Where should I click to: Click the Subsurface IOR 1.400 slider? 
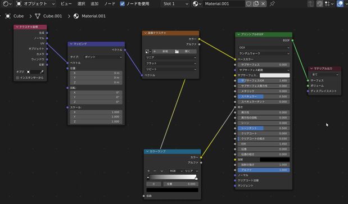(x=264, y=81)
